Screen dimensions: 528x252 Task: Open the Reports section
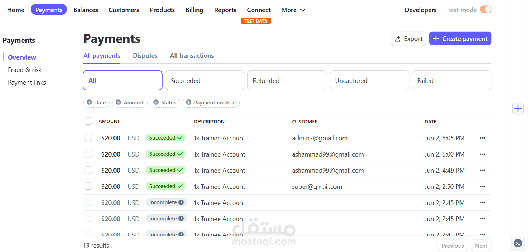point(225,10)
